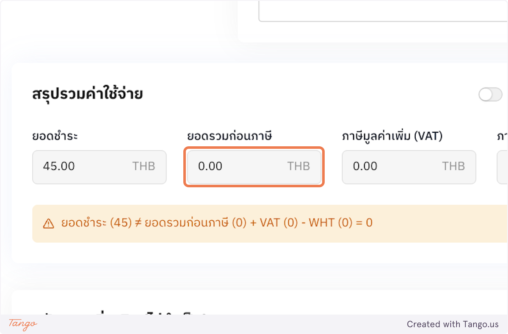Click the Tango logo in the bottom-left corner
508x334 pixels.
coord(22,325)
